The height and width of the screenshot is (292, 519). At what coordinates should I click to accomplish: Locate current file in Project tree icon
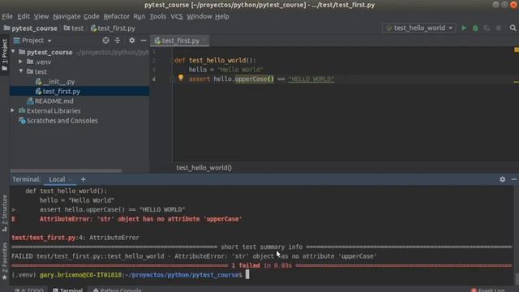105,41
